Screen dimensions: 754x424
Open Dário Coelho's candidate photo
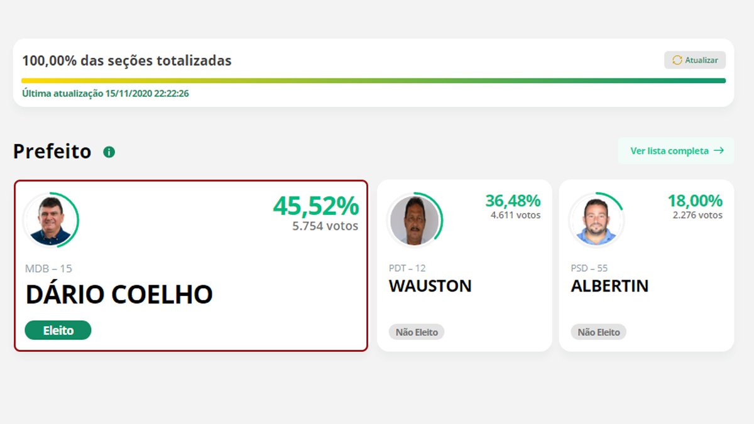(x=50, y=220)
